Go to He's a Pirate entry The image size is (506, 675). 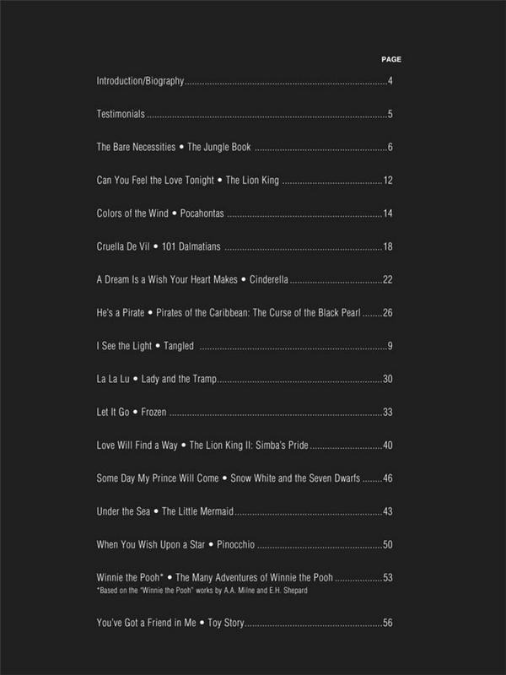tap(229, 313)
